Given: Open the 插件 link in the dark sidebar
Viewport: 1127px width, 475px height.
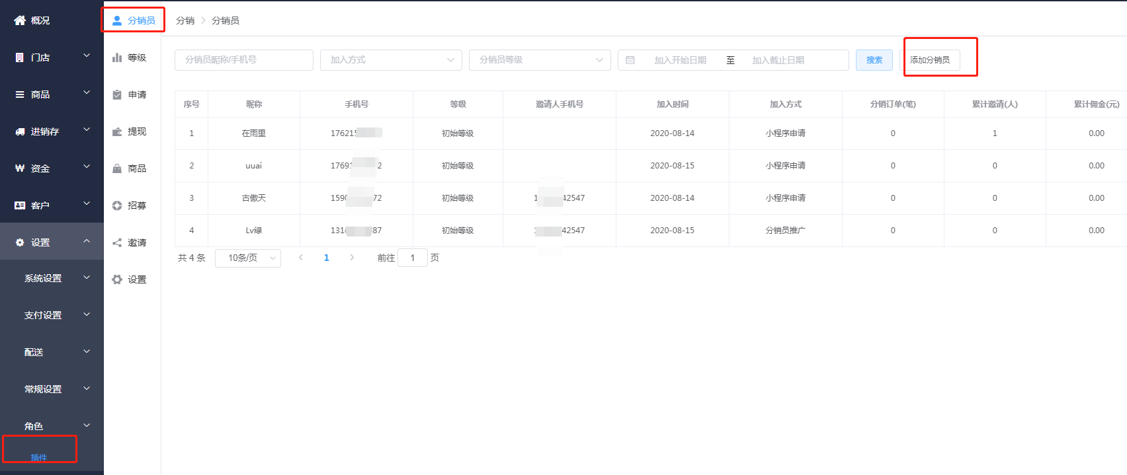Looking at the screenshot, I should 39,457.
